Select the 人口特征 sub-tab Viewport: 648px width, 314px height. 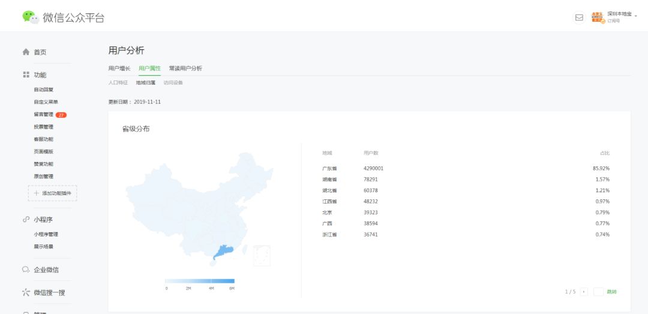click(118, 83)
